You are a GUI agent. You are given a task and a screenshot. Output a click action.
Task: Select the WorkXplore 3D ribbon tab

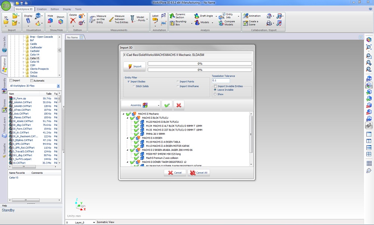pyautogui.click(x=24, y=9)
